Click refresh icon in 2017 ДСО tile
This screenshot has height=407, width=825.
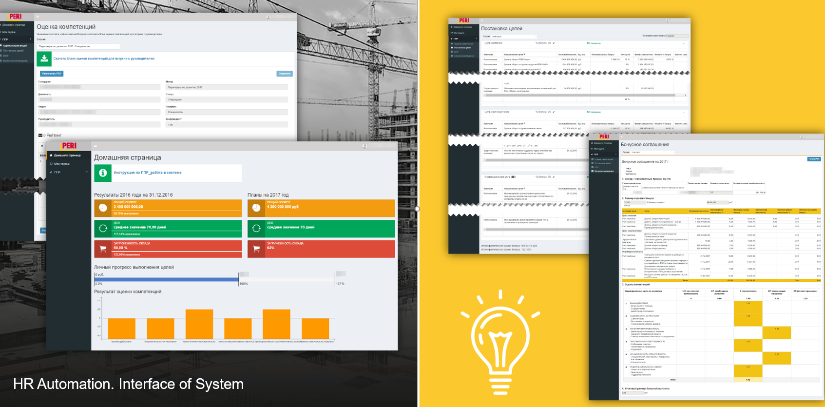pyautogui.click(x=256, y=229)
